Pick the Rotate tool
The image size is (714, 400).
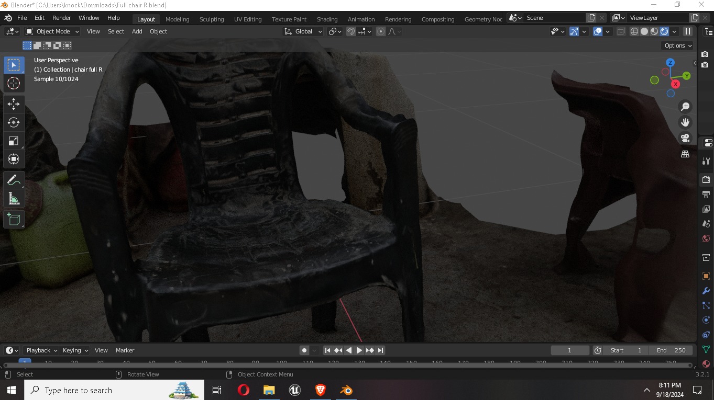[14, 122]
